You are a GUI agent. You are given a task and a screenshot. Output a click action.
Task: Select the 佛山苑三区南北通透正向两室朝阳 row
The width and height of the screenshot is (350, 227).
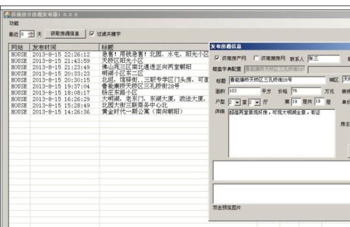pos(109,67)
